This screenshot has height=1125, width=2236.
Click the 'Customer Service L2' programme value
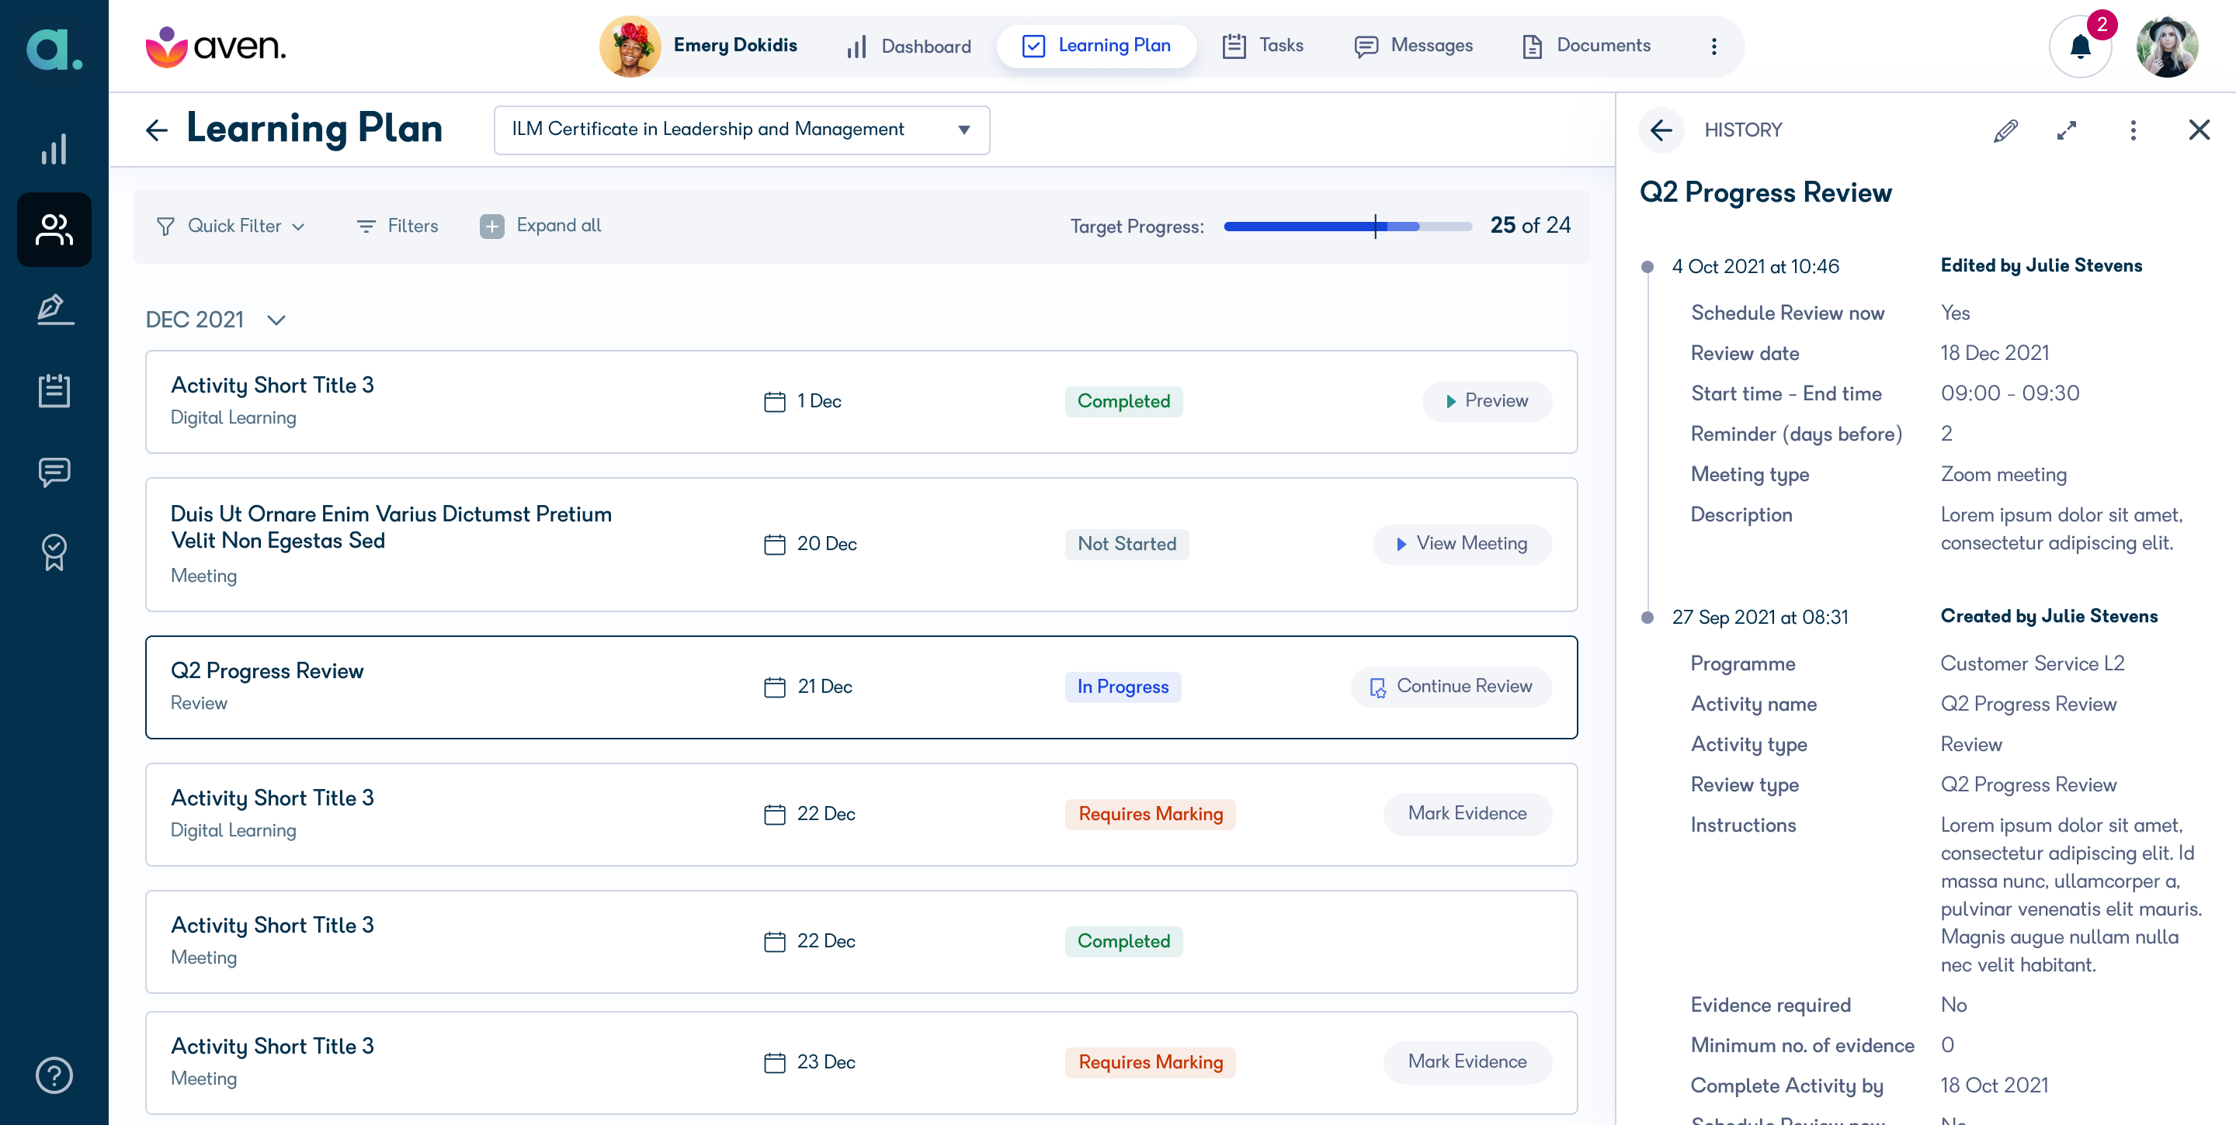tap(2032, 663)
